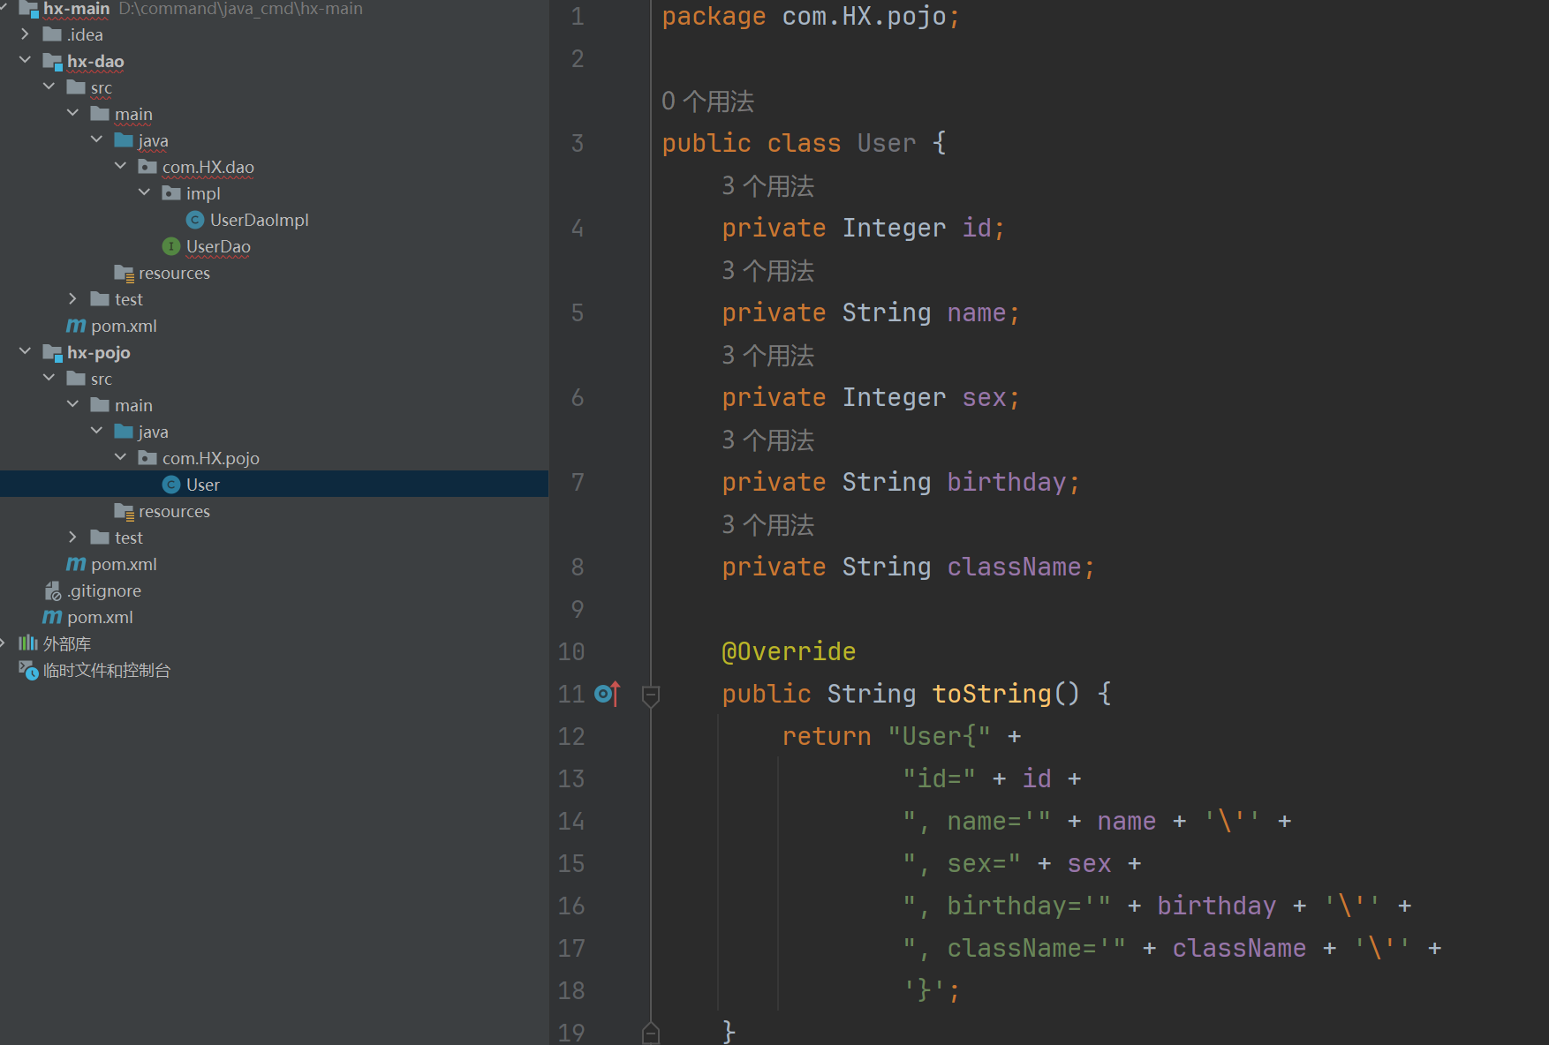Click the scratches and consoles icon
The height and width of the screenshot is (1045, 1549).
pyautogui.click(x=28, y=671)
